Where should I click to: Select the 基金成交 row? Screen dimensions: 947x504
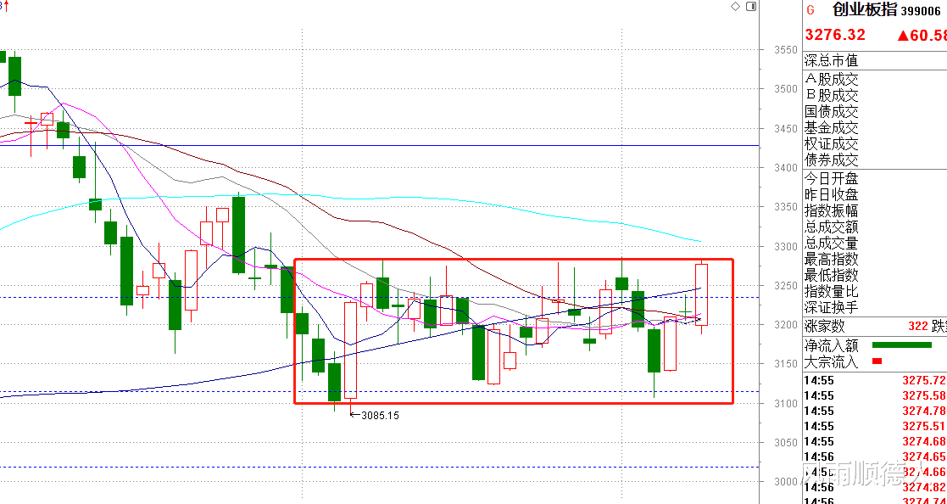(x=875, y=127)
